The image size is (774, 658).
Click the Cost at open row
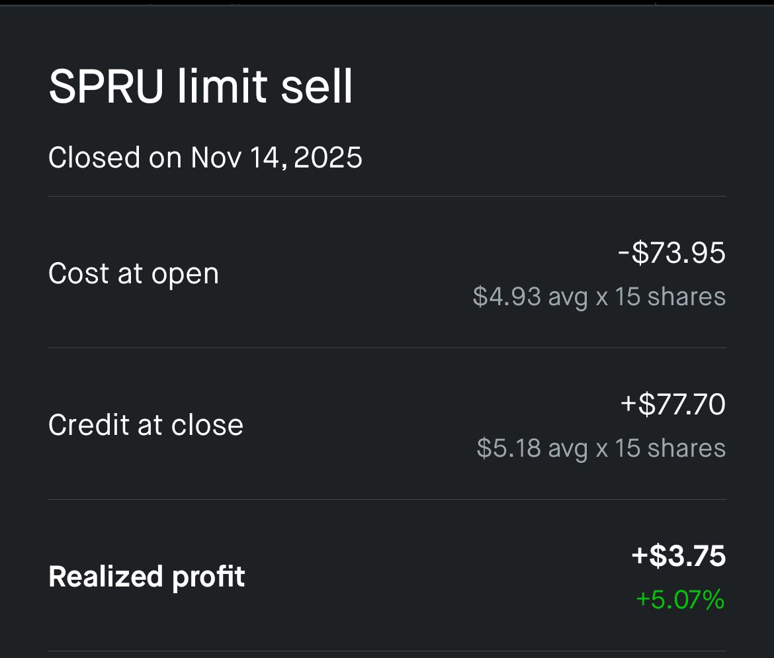pyautogui.click(x=387, y=273)
